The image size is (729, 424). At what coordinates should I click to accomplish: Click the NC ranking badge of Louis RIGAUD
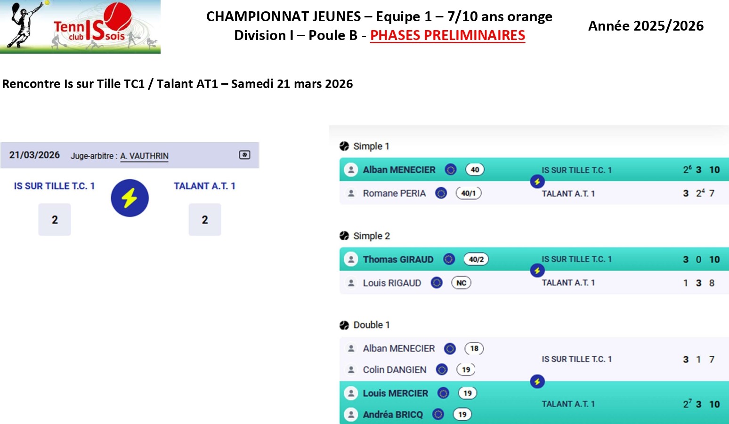[461, 283]
